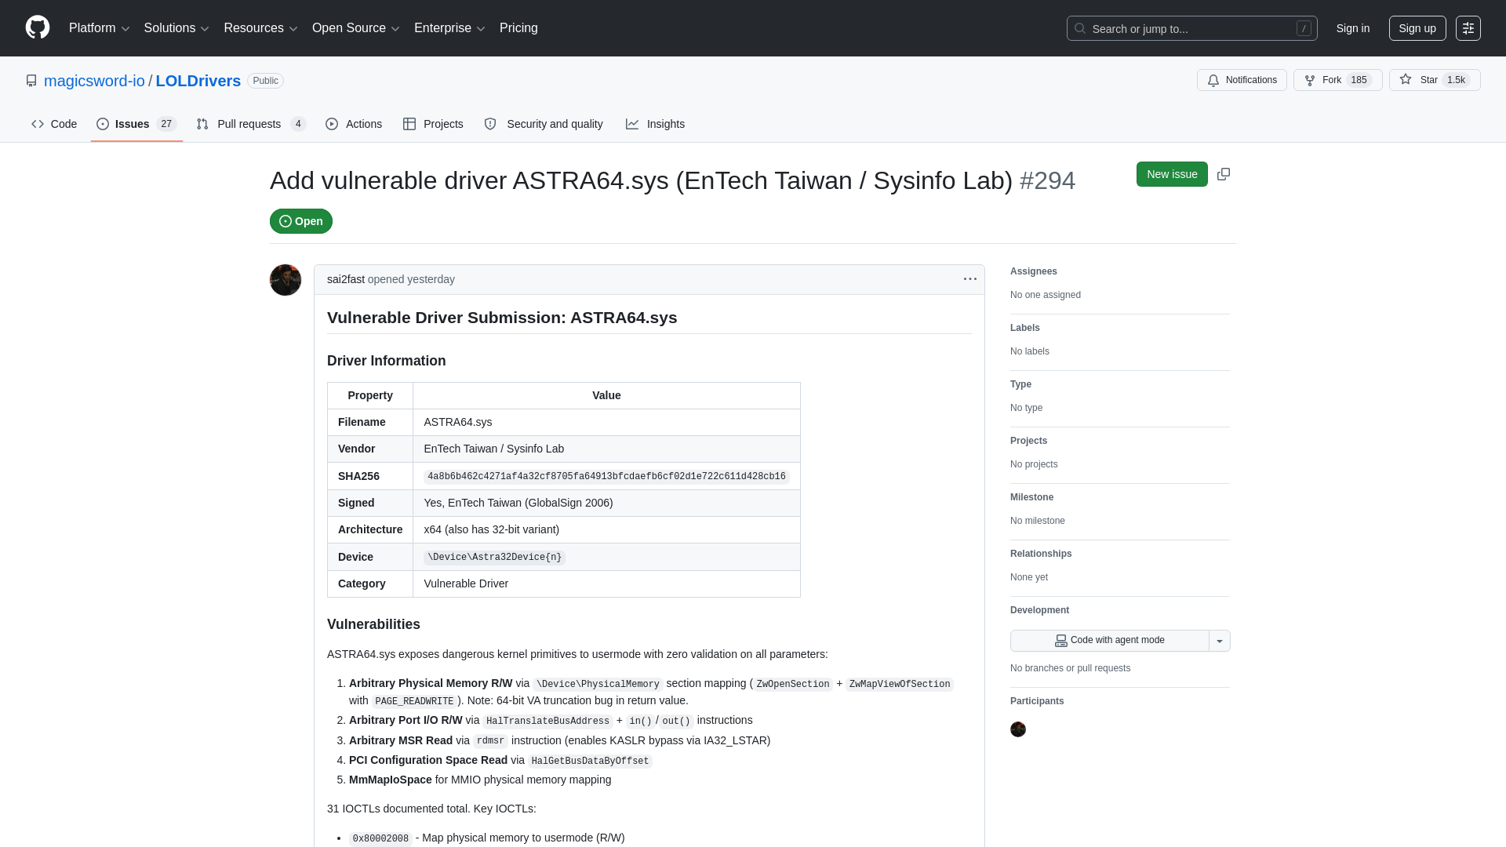Click the participant avatar in the sidebar

tap(1018, 729)
